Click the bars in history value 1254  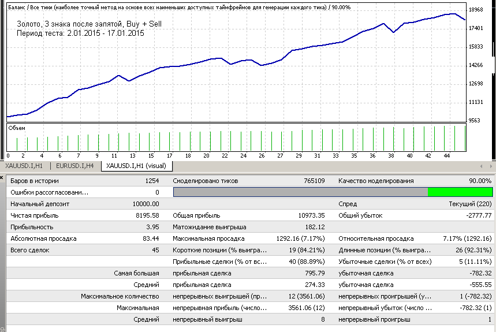152,181
